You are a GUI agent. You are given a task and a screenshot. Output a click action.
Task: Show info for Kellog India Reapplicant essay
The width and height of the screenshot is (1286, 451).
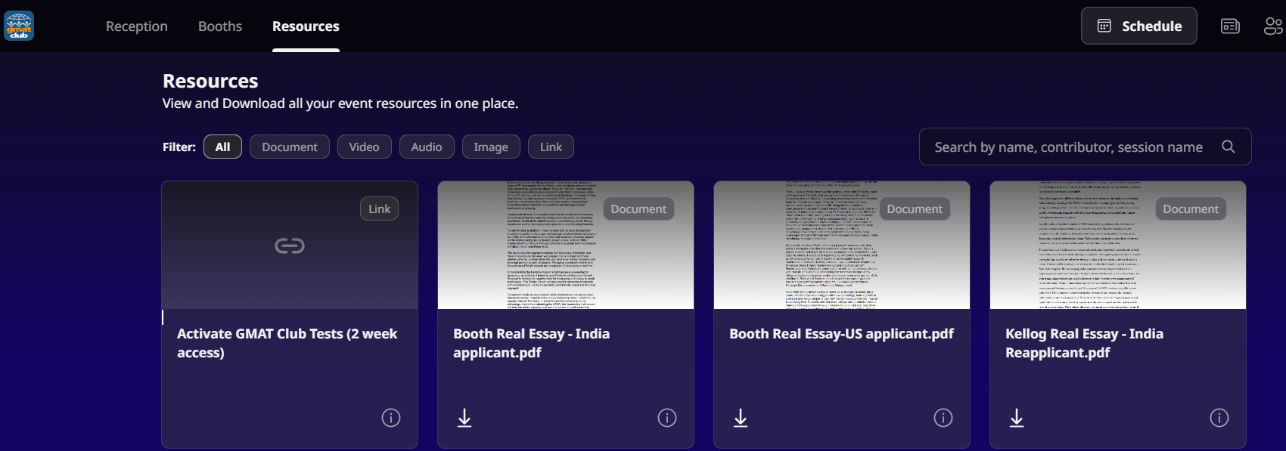coord(1219,418)
